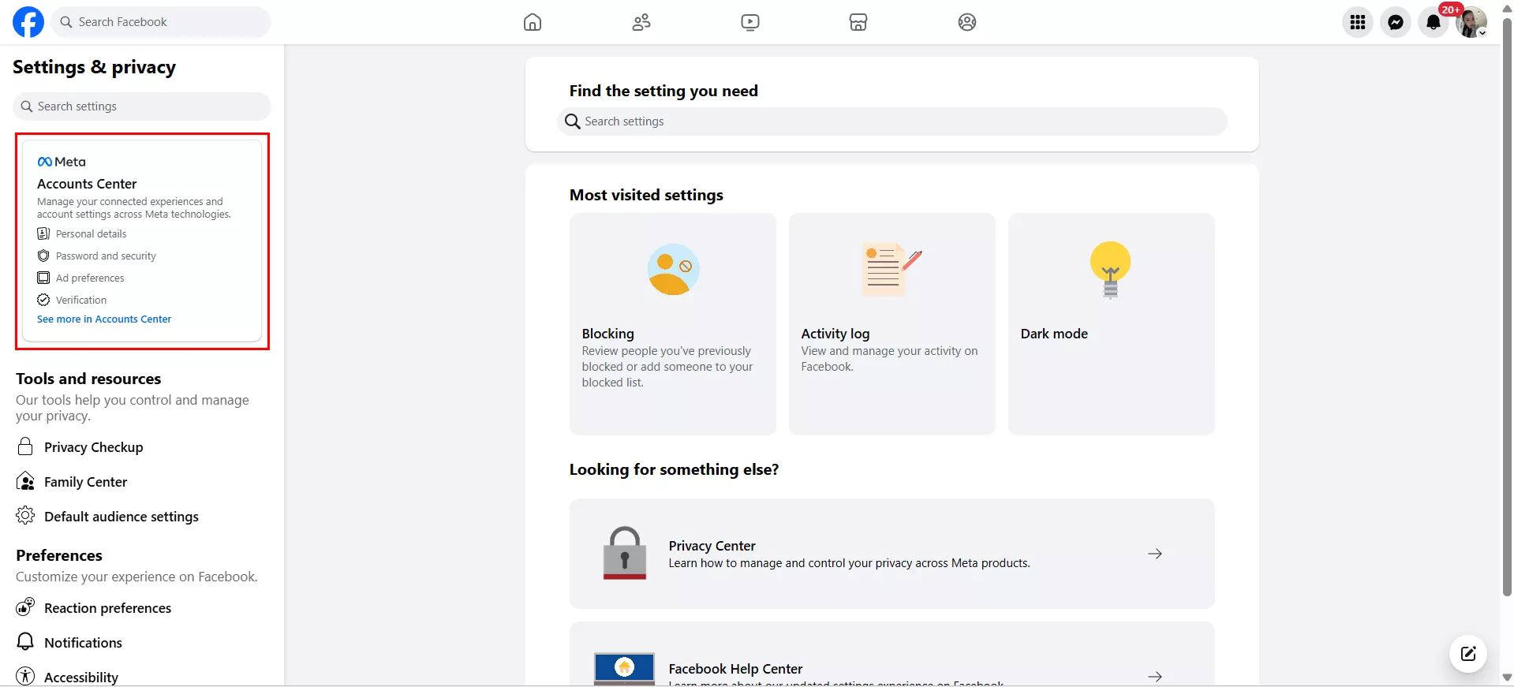The width and height of the screenshot is (1514, 687).
Task: Open Privacy Center using its arrow
Action: pyautogui.click(x=1155, y=554)
